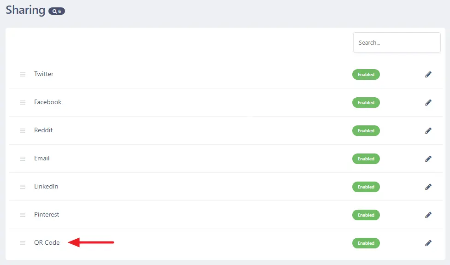Click the QR Code row drag handle

pos(23,243)
